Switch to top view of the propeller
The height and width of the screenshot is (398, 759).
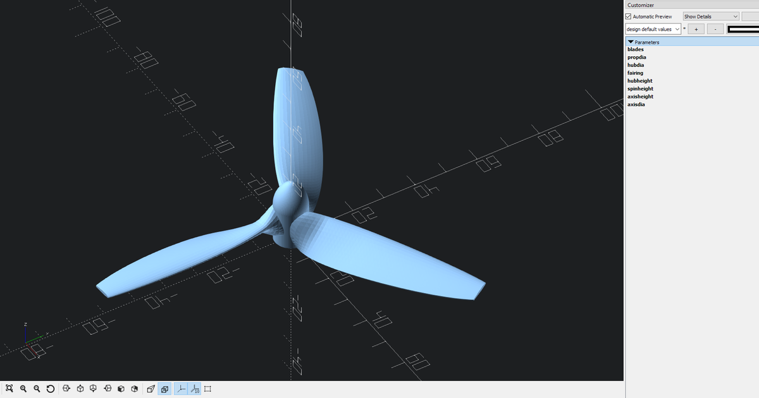[80, 389]
